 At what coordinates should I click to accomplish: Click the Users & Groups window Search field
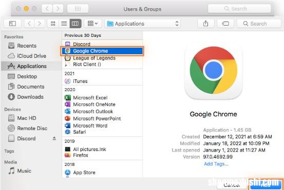click(x=239, y=9)
